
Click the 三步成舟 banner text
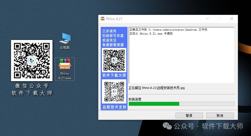click(x=109, y=31)
